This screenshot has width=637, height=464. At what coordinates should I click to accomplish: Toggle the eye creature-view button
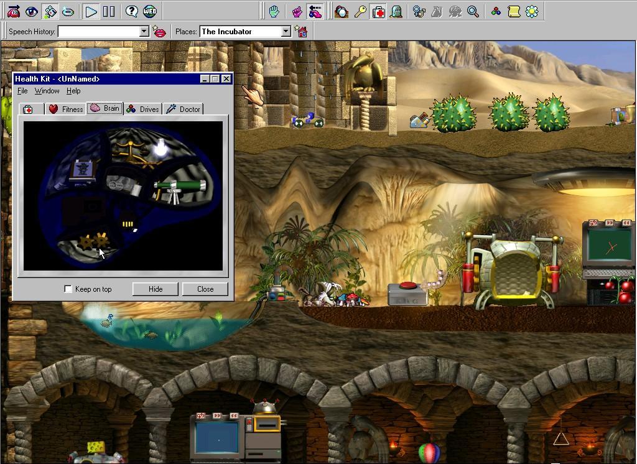click(32, 11)
